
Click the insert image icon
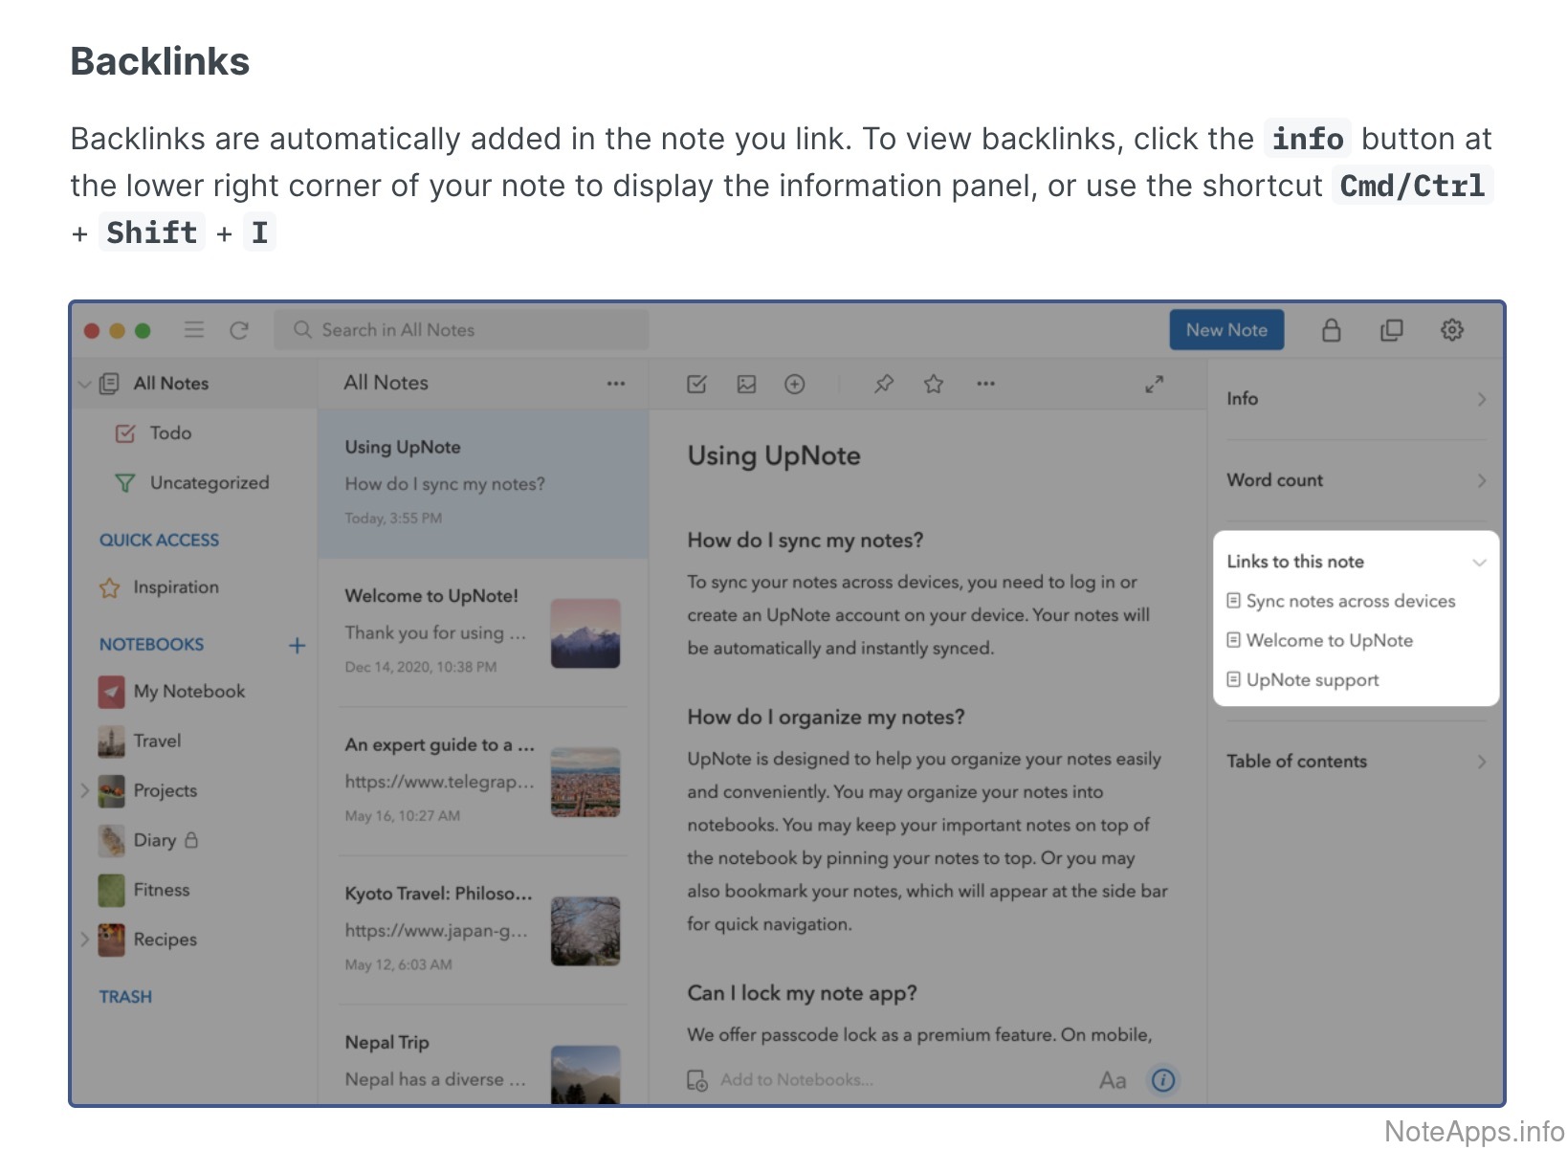(x=746, y=385)
